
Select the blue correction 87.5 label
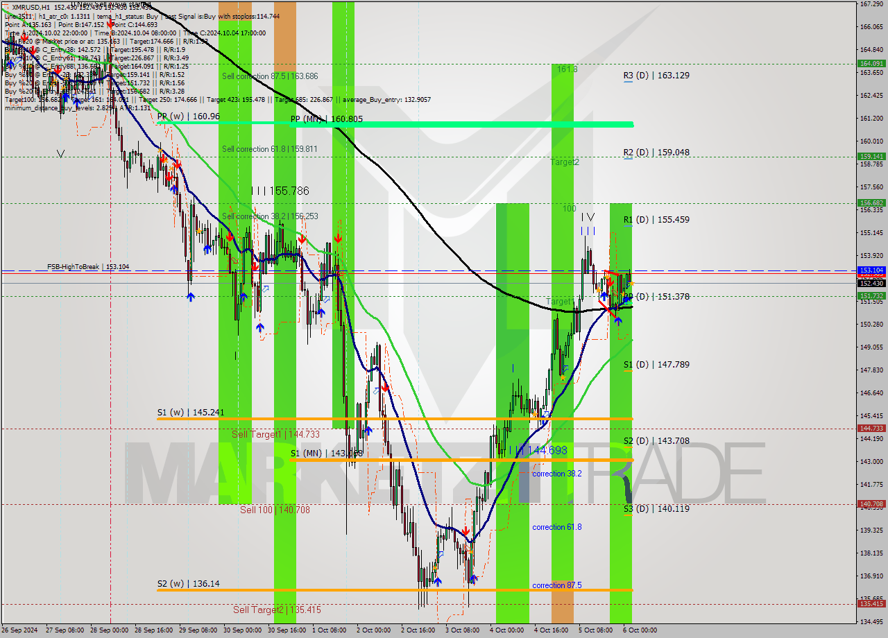point(557,585)
